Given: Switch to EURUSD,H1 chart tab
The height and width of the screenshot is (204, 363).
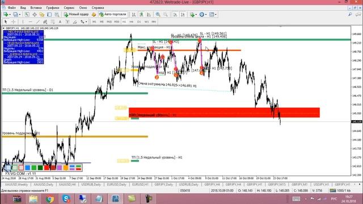Looking at the screenshot, I should click(x=140, y=185).
